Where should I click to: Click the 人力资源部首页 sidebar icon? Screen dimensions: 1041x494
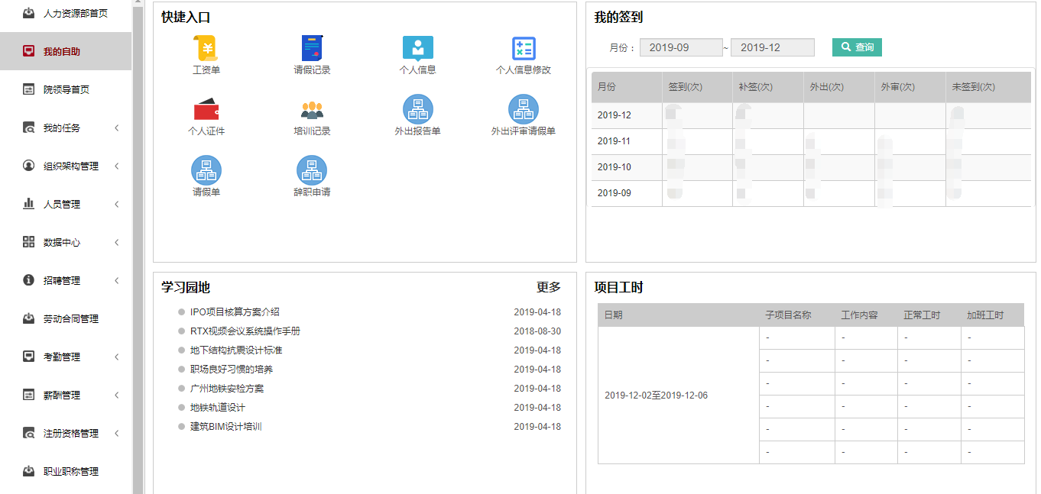tap(29, 13)
